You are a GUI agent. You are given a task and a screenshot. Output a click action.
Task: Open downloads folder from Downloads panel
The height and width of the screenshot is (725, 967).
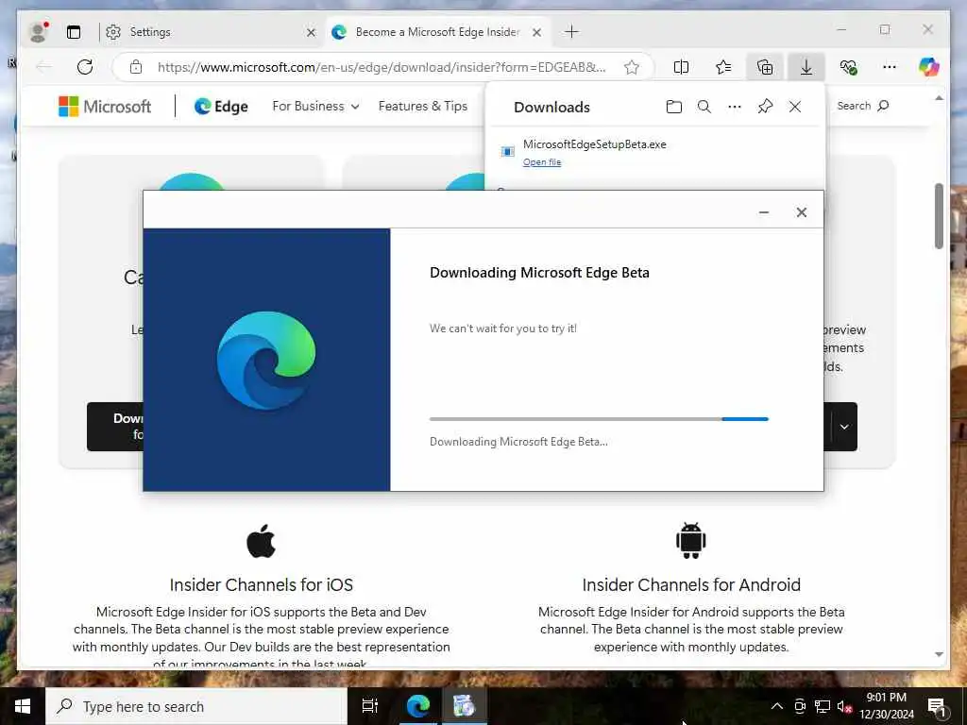[674, 107]
